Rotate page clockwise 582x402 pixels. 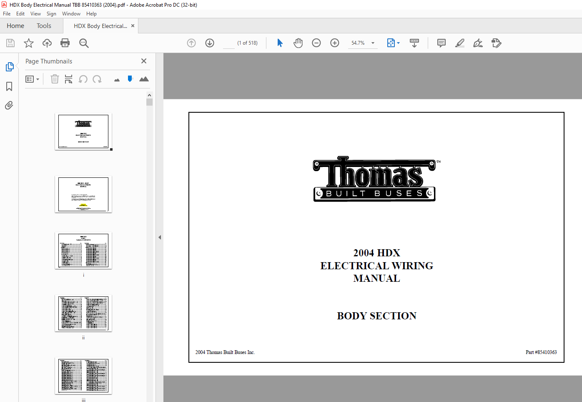(97, 79)
